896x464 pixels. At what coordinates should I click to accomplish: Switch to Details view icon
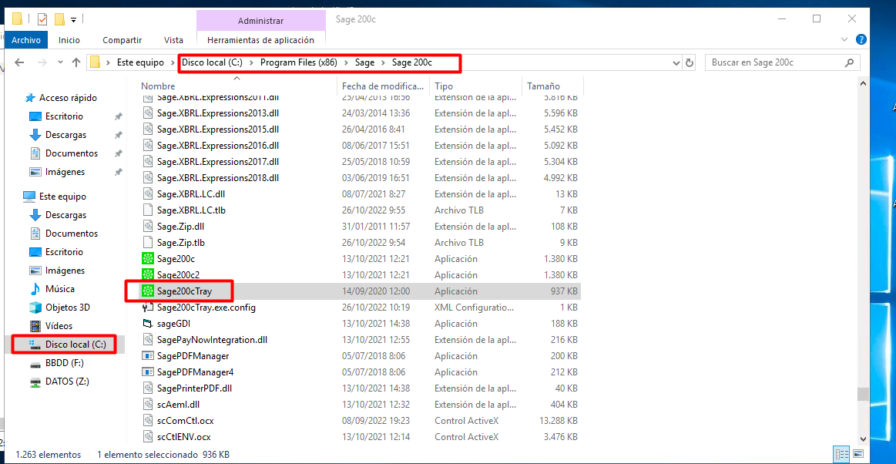pos(842,455)
